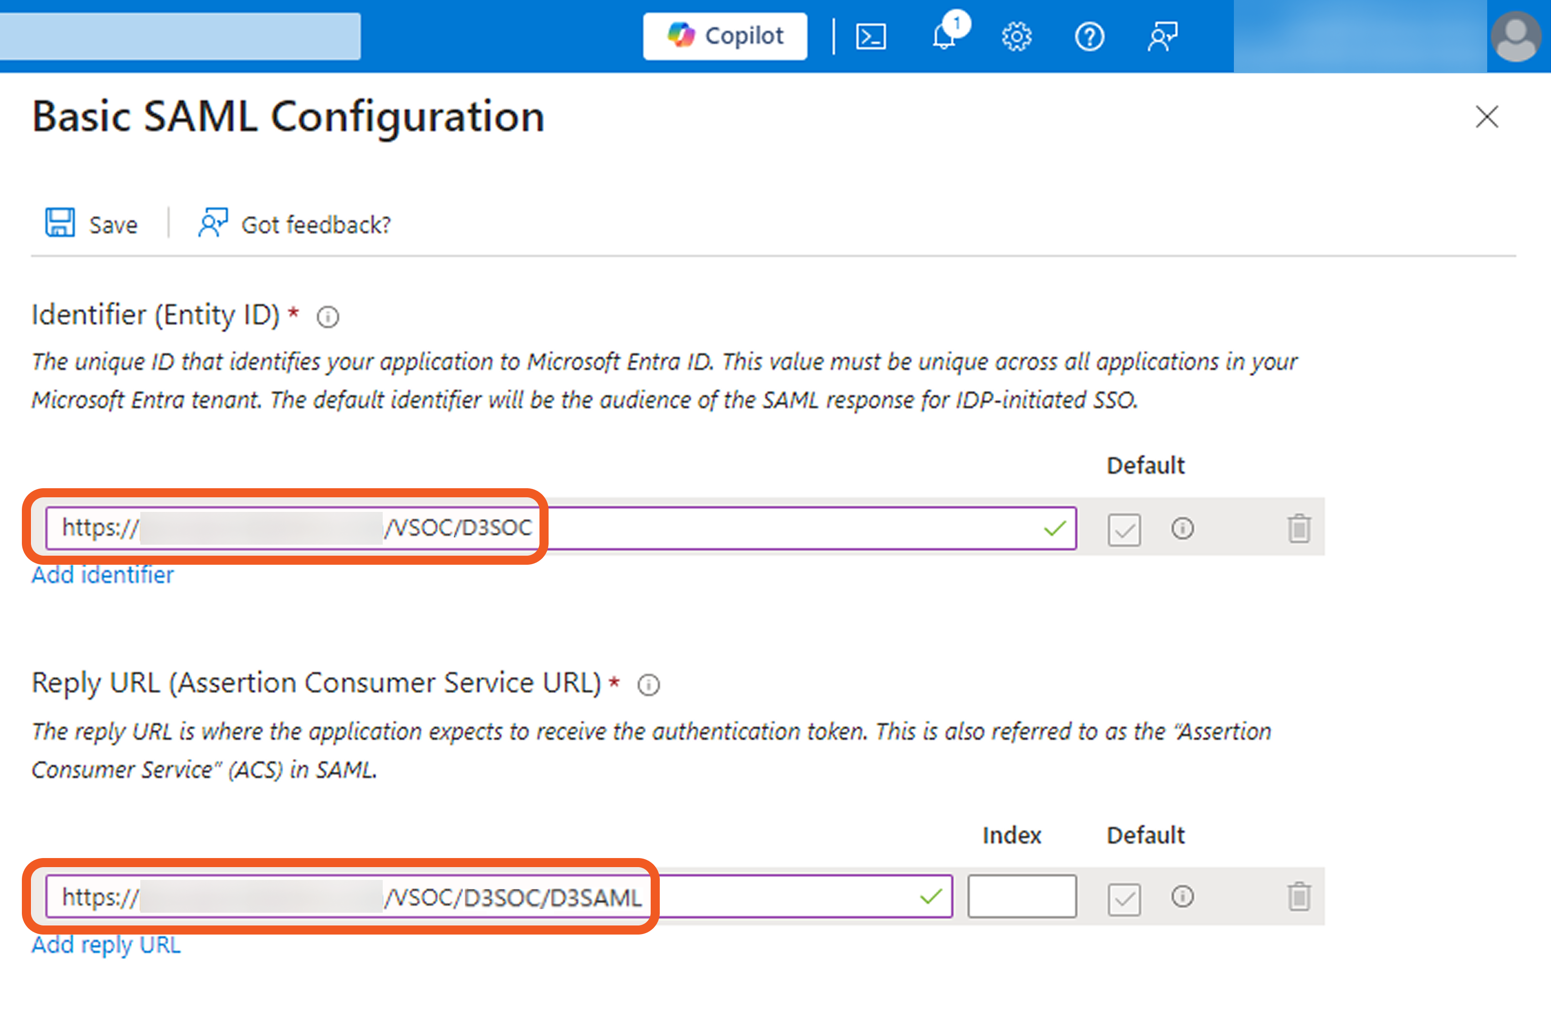This screenshot has width=1551, height=1022.
Task: Click info icon beside identifier default checkbox
Action: (1182, 528)
